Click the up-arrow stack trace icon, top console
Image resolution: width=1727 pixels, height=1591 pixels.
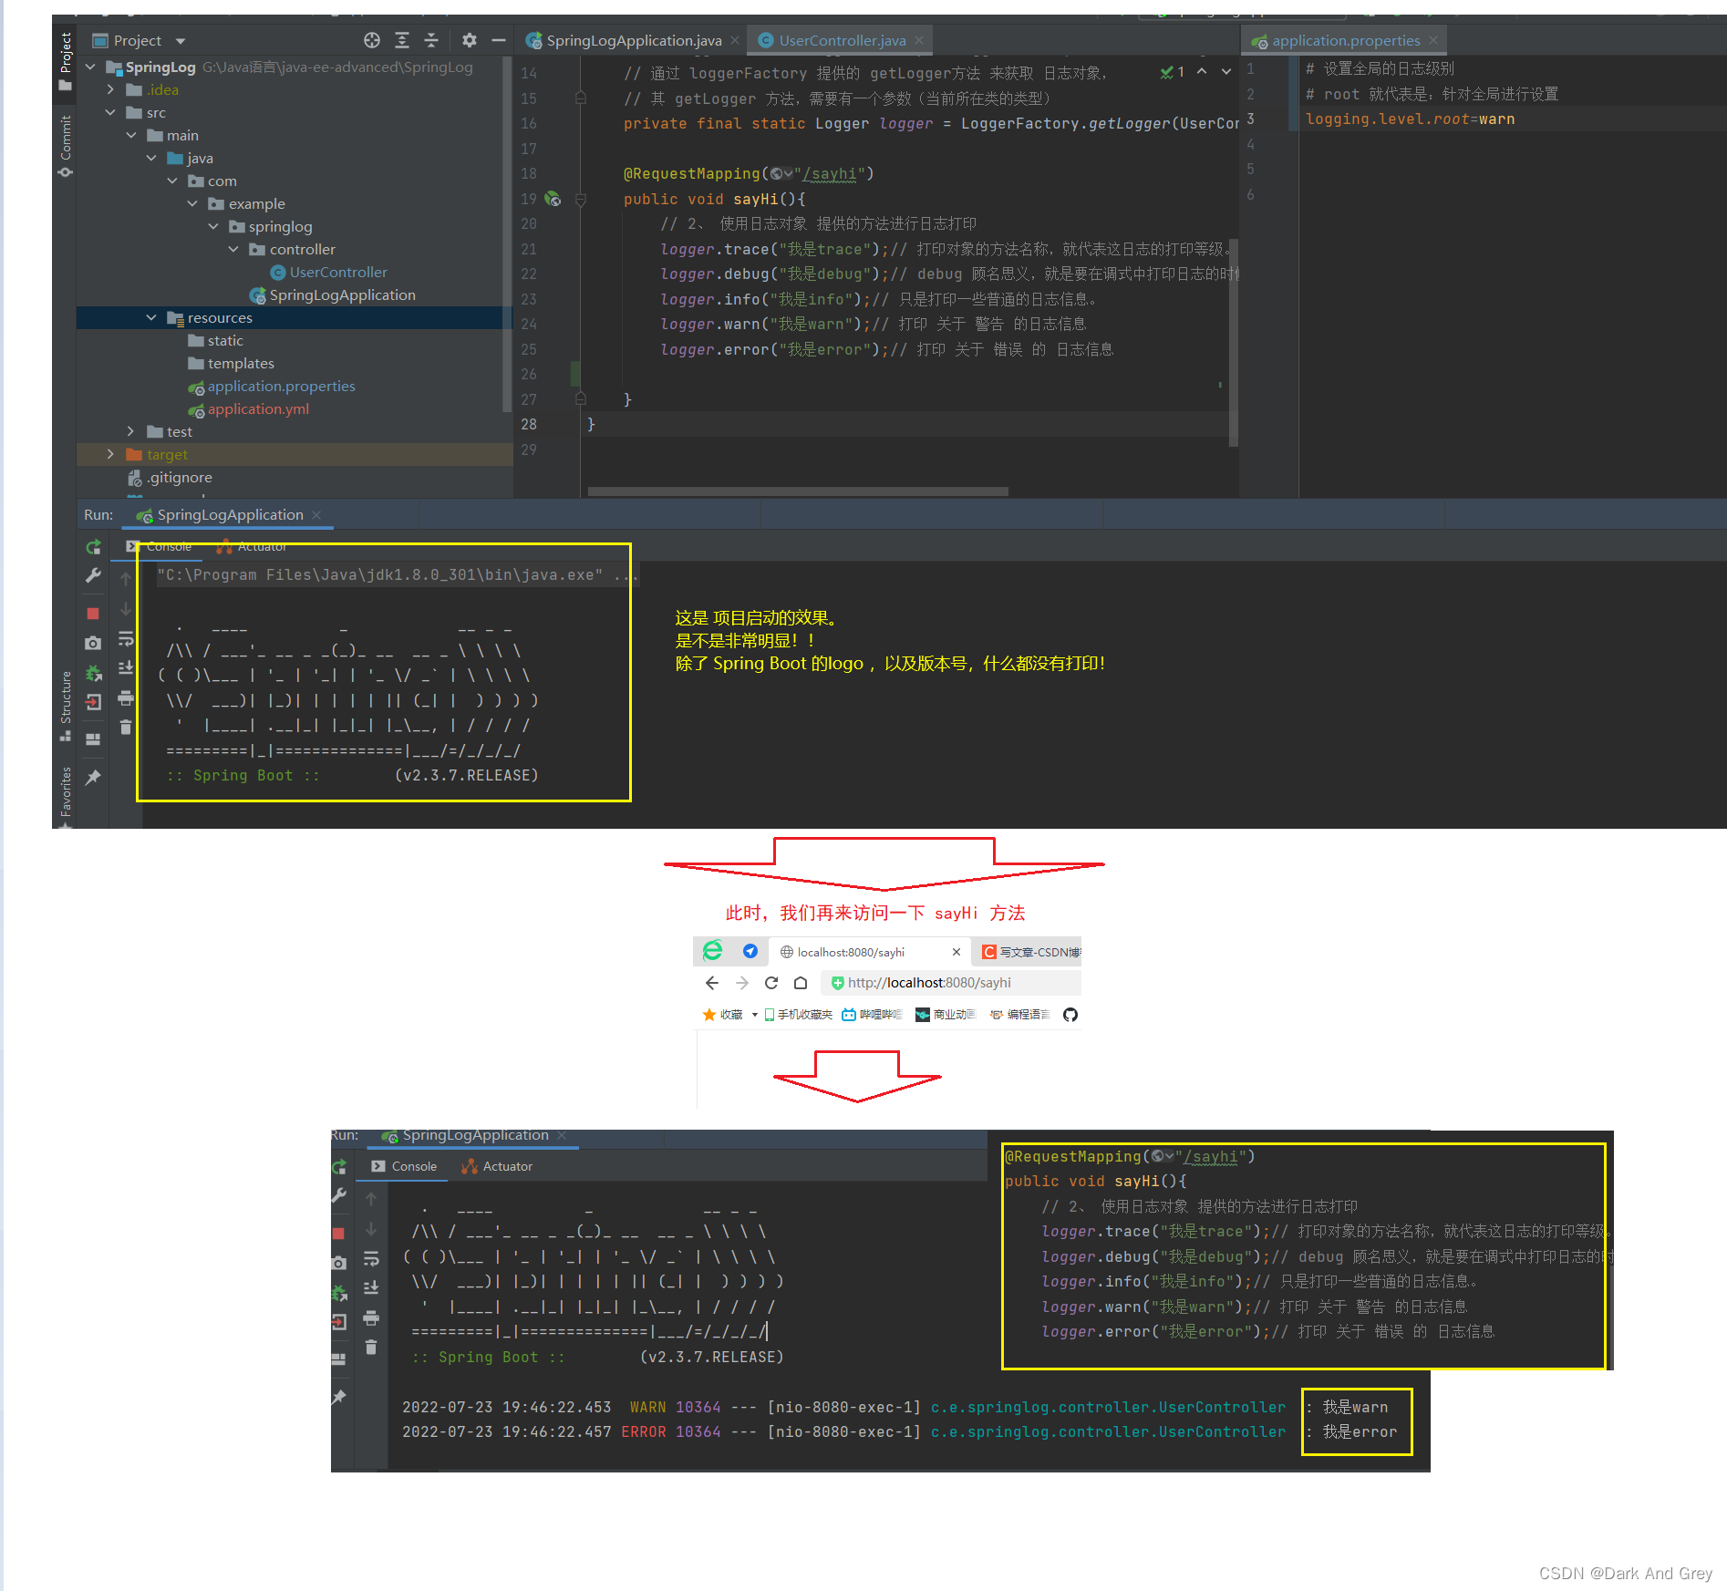126,578
